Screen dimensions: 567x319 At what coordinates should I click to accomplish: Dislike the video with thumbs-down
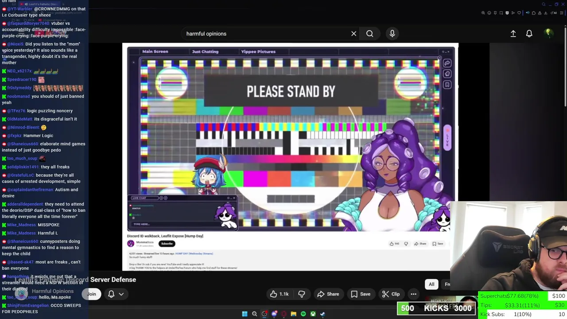point(302,294)
